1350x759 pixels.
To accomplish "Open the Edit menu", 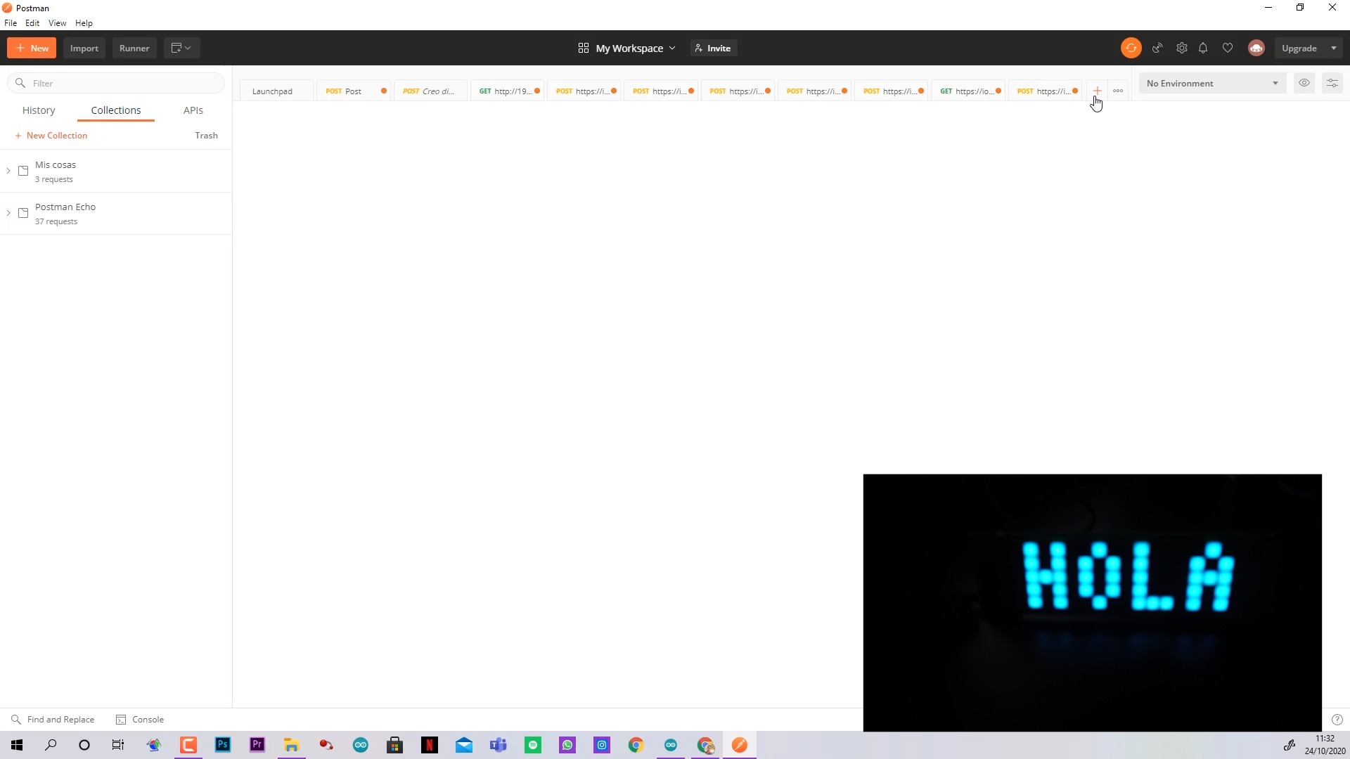I will (32, 23).
